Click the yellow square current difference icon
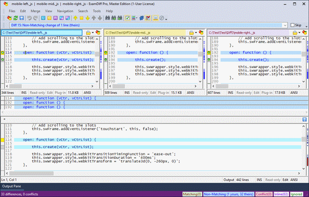Screen dimensions: 309x197 [x=81, y=18]
